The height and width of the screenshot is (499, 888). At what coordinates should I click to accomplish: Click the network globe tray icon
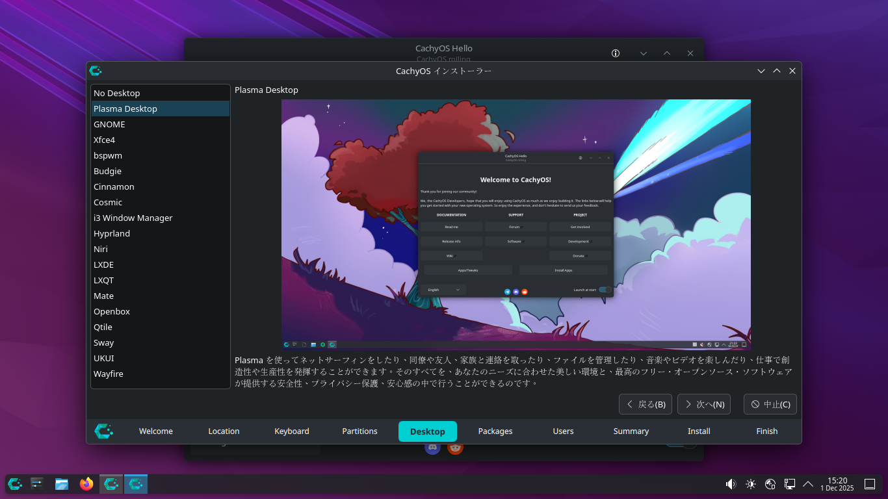(770, 483)
